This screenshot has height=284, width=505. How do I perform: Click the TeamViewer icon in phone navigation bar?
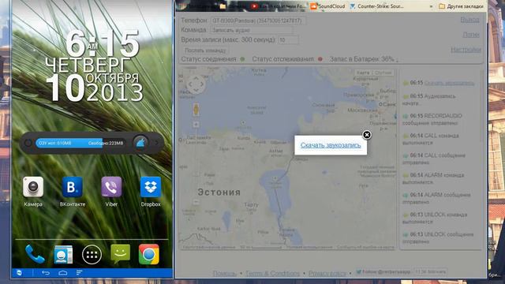tap(19, 273)
